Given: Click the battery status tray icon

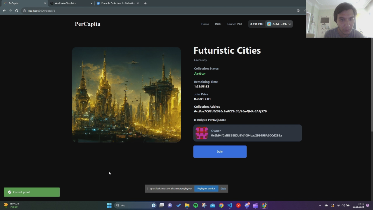Looking at the screenshot, I should (x=348, y=205).
